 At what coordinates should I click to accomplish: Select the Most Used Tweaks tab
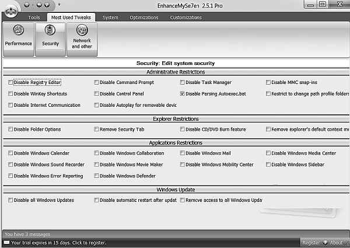[x=71, y=18]
